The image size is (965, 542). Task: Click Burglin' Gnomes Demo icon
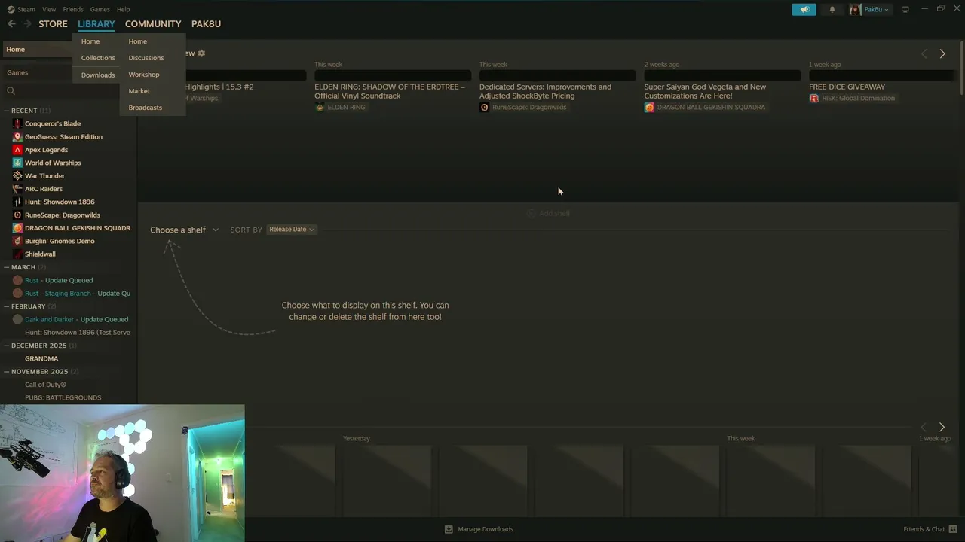(17, 241)
